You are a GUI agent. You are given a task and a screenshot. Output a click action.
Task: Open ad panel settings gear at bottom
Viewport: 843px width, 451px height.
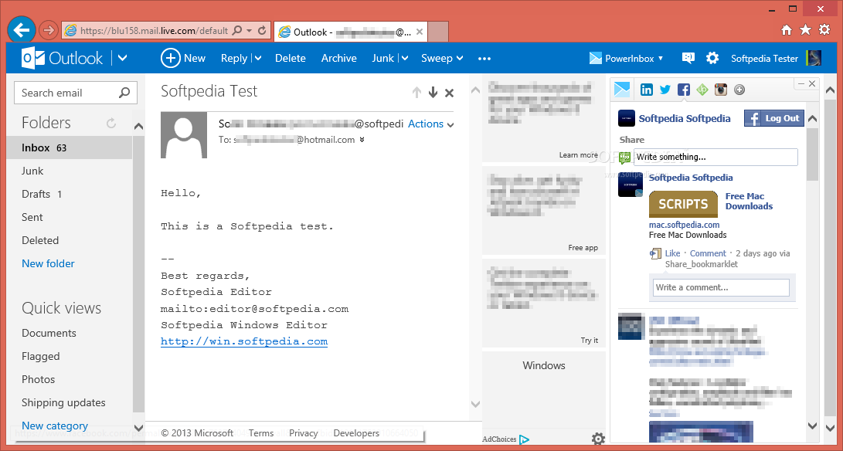click(598, 439)
